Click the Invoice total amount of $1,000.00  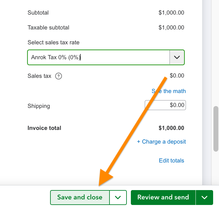click(x=171, y=128)
